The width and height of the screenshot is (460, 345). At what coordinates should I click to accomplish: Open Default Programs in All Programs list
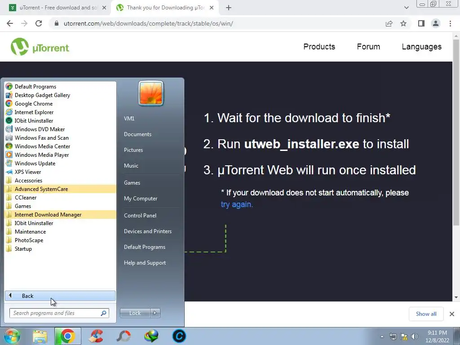coord(60,87)
